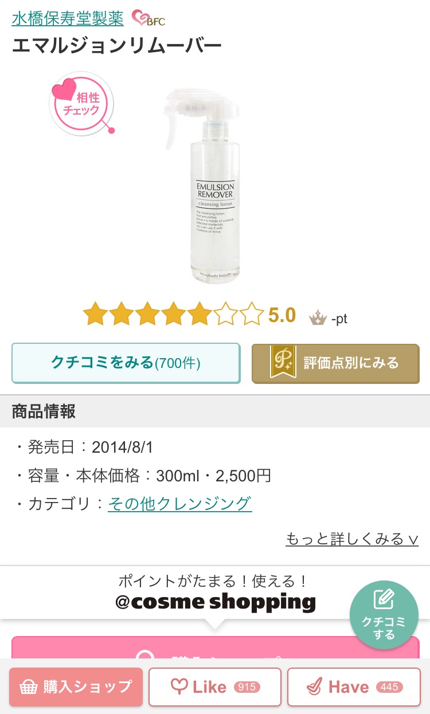This screenshot has width=430, height=714.
Task: Open 評価点別にみる rating breakdown
Action: pos(335,363)
